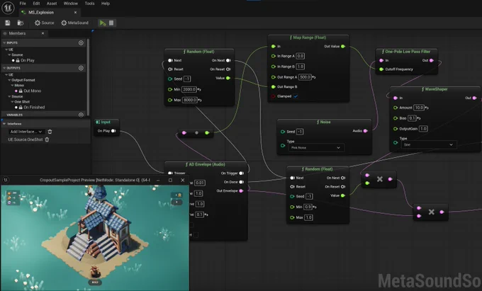Add a new variable with the VARIABLES plus icon
Viewport: 482px width, 291px height.
pyautogui.click(x=81, y=115)
